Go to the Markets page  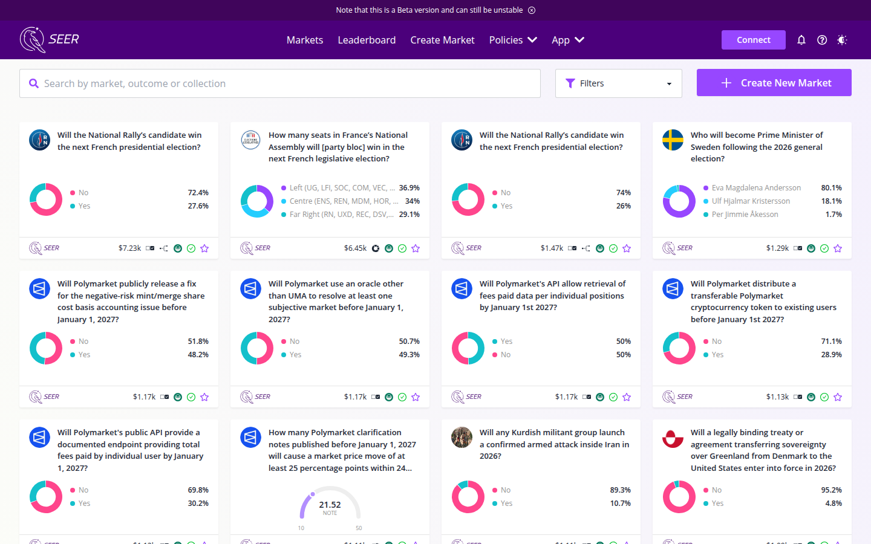[x=305, y=40]
